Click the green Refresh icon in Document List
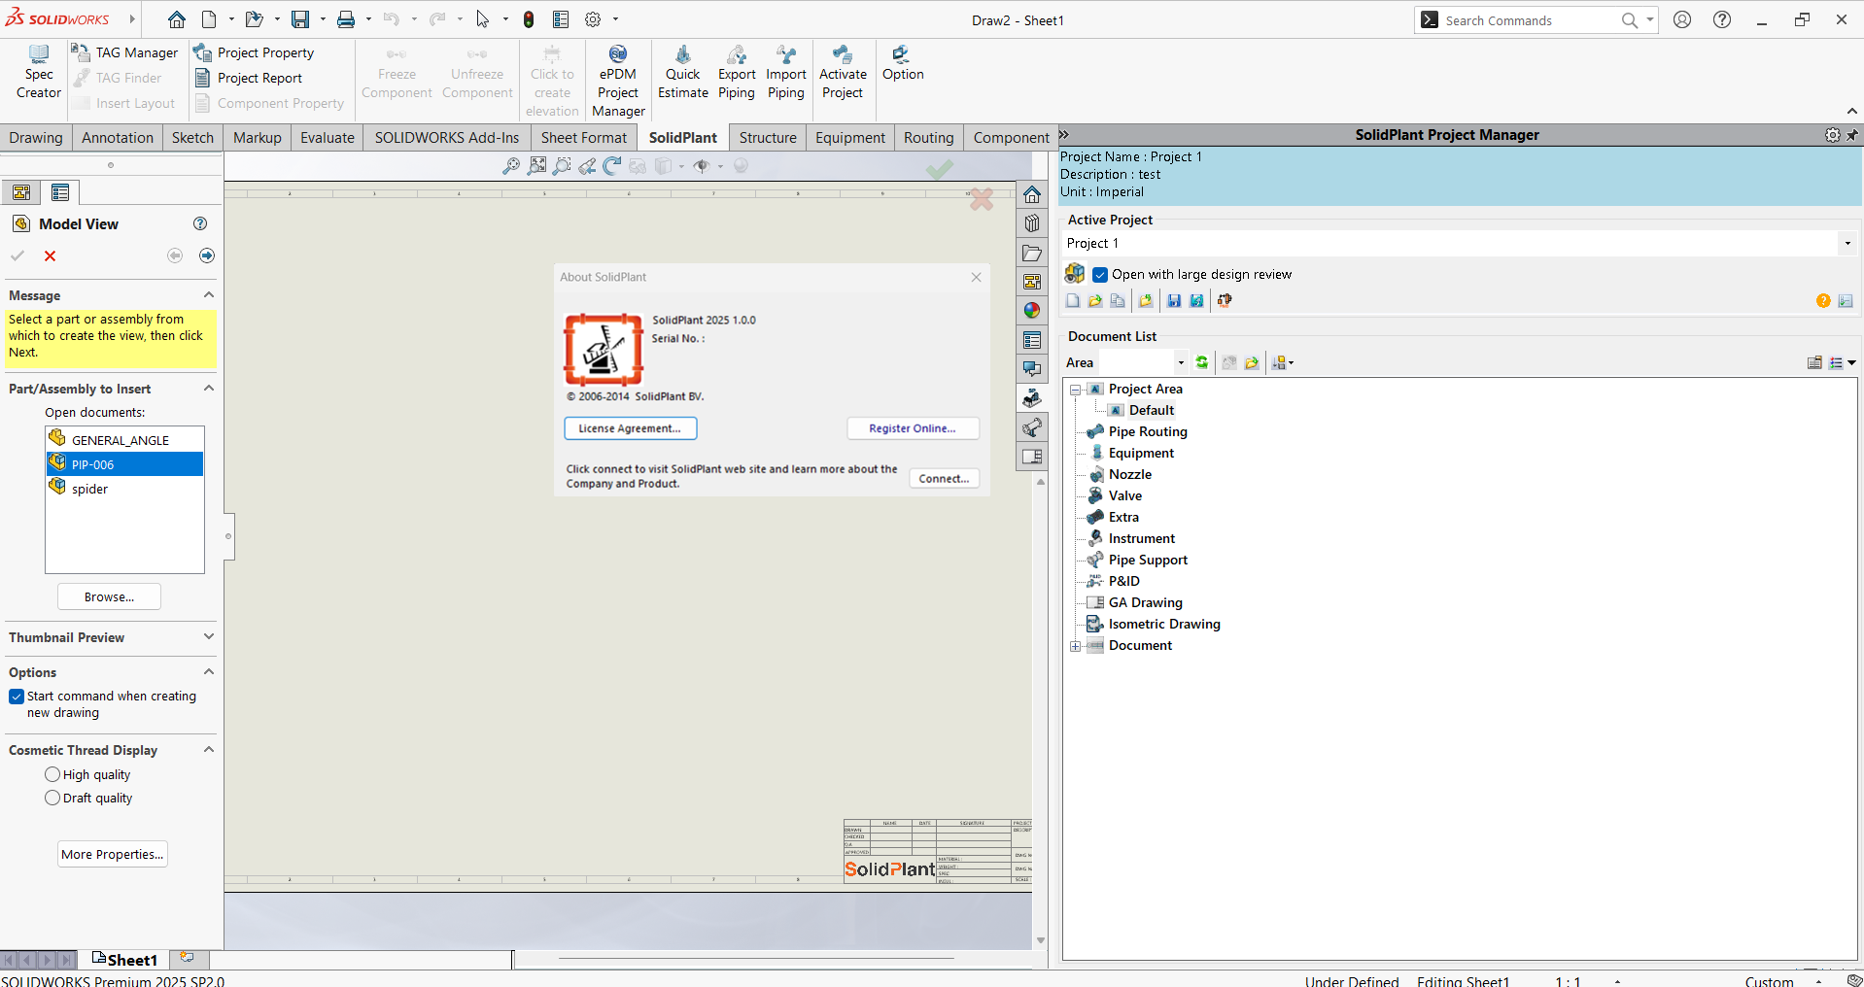Screen dimensions: 1864x987 click(x=1202, y=362)
